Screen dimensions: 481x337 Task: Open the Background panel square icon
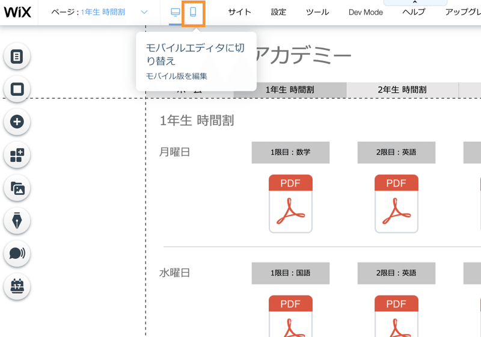(x=17, y=89)
